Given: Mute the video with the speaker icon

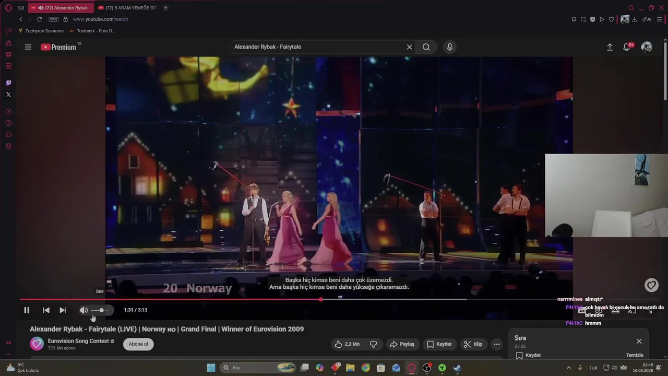Looking at the screenshot, I should click(83, 310).
